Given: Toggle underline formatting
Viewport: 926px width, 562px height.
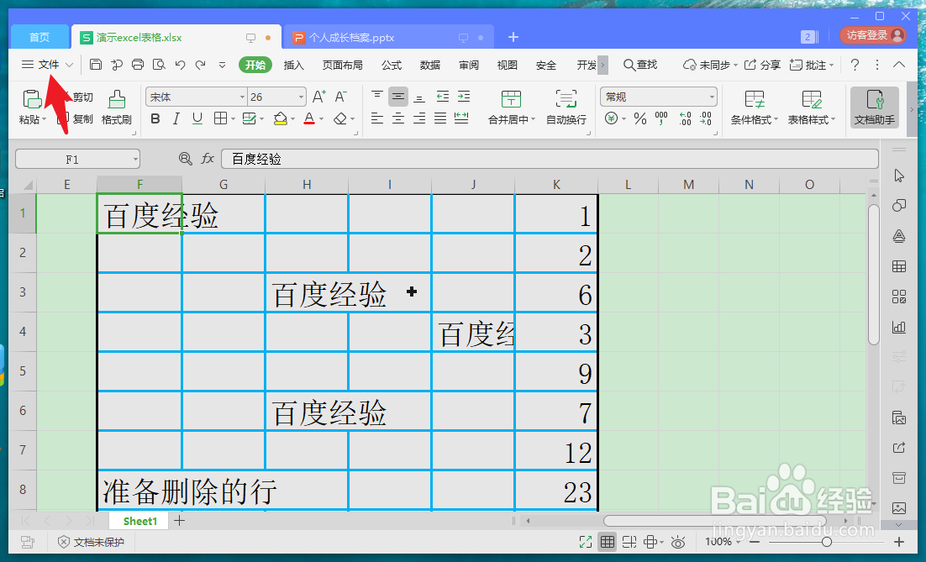Looking at the screenshot, I should [198, 118].
